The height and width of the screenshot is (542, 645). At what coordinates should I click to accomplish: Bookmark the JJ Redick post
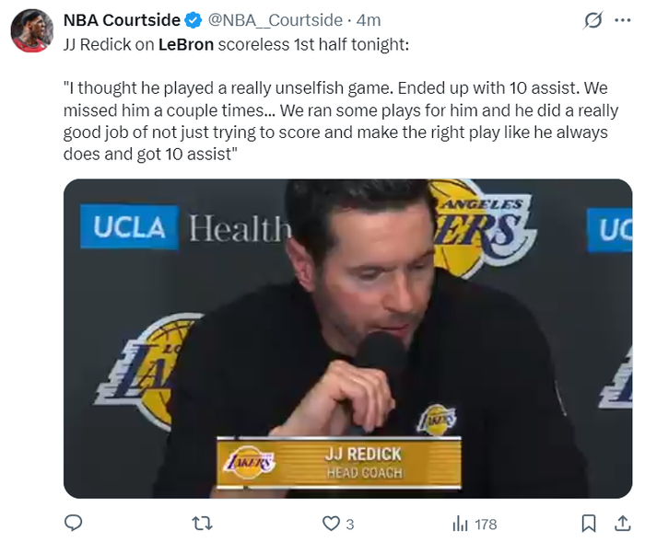pyautogui.click(x=588, y=523)
